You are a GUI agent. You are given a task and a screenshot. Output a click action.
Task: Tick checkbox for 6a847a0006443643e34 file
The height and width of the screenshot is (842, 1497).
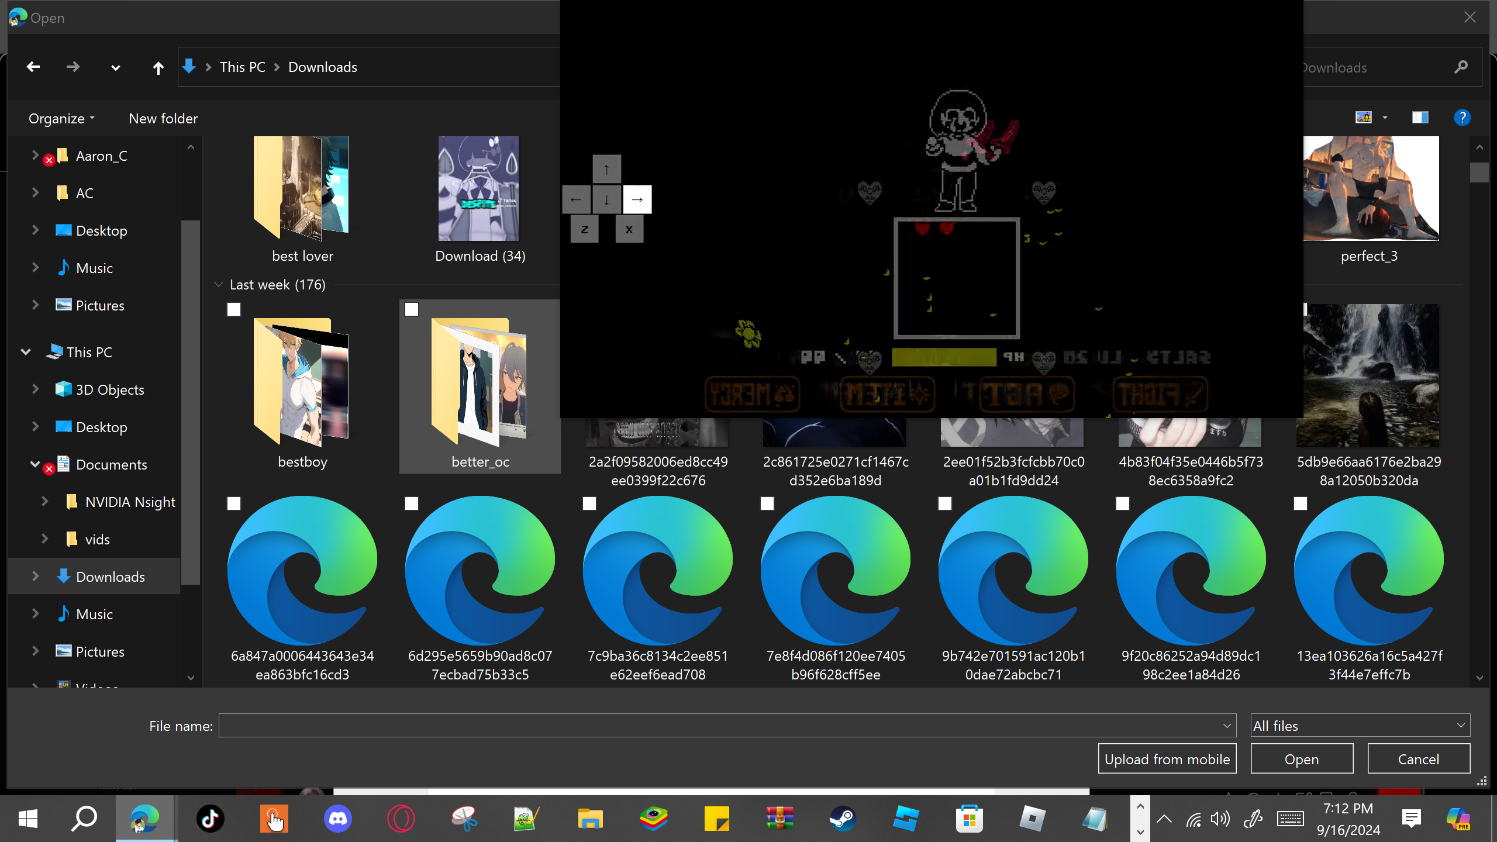pos(234,503)
